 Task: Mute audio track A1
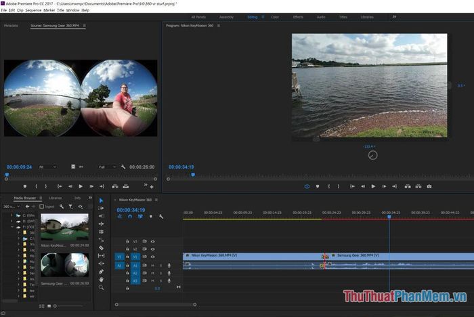coord(153,266)
